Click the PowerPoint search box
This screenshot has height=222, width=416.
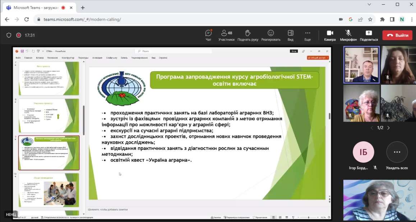173,51
